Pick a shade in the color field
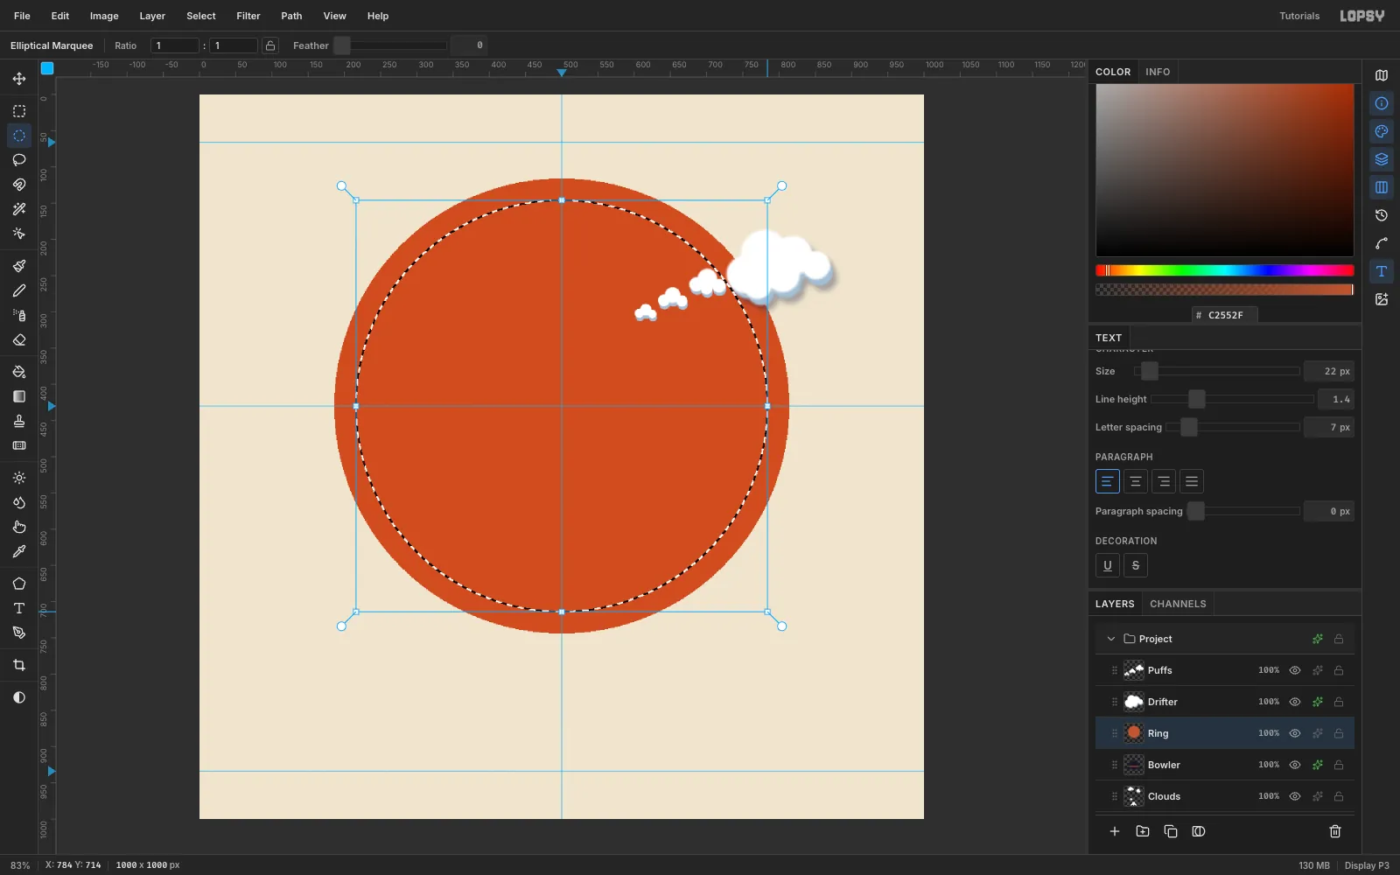Image resolution: width=1400 pixels, height=875 pixels. pos(1225,170)
